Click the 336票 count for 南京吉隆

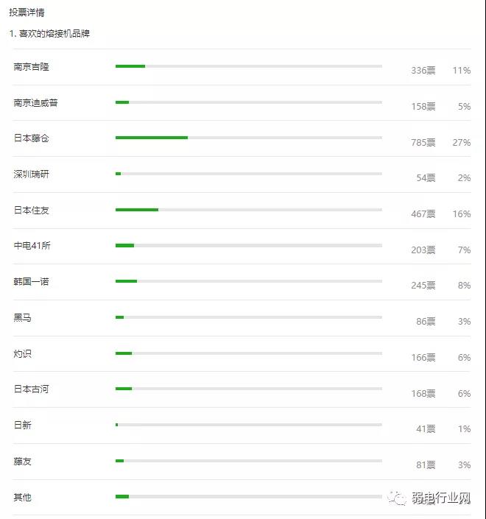point(423,71)
